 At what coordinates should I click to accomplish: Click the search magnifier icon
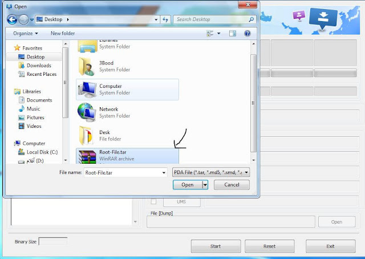click(252, 19)
